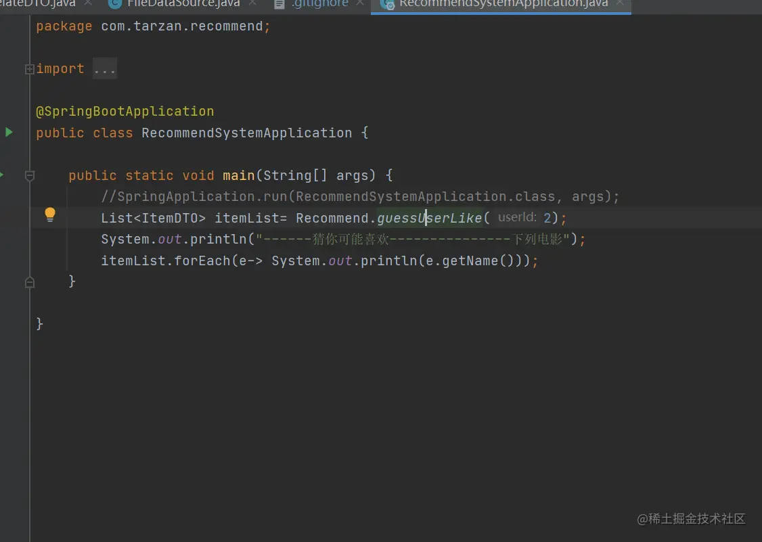Click com.tarzan.recommend package name
The height and width of the screenshot is (542, 762).
[x=182, y=26]
